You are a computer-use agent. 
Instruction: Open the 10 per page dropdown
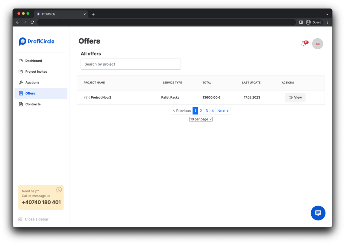tap(201, 119)
